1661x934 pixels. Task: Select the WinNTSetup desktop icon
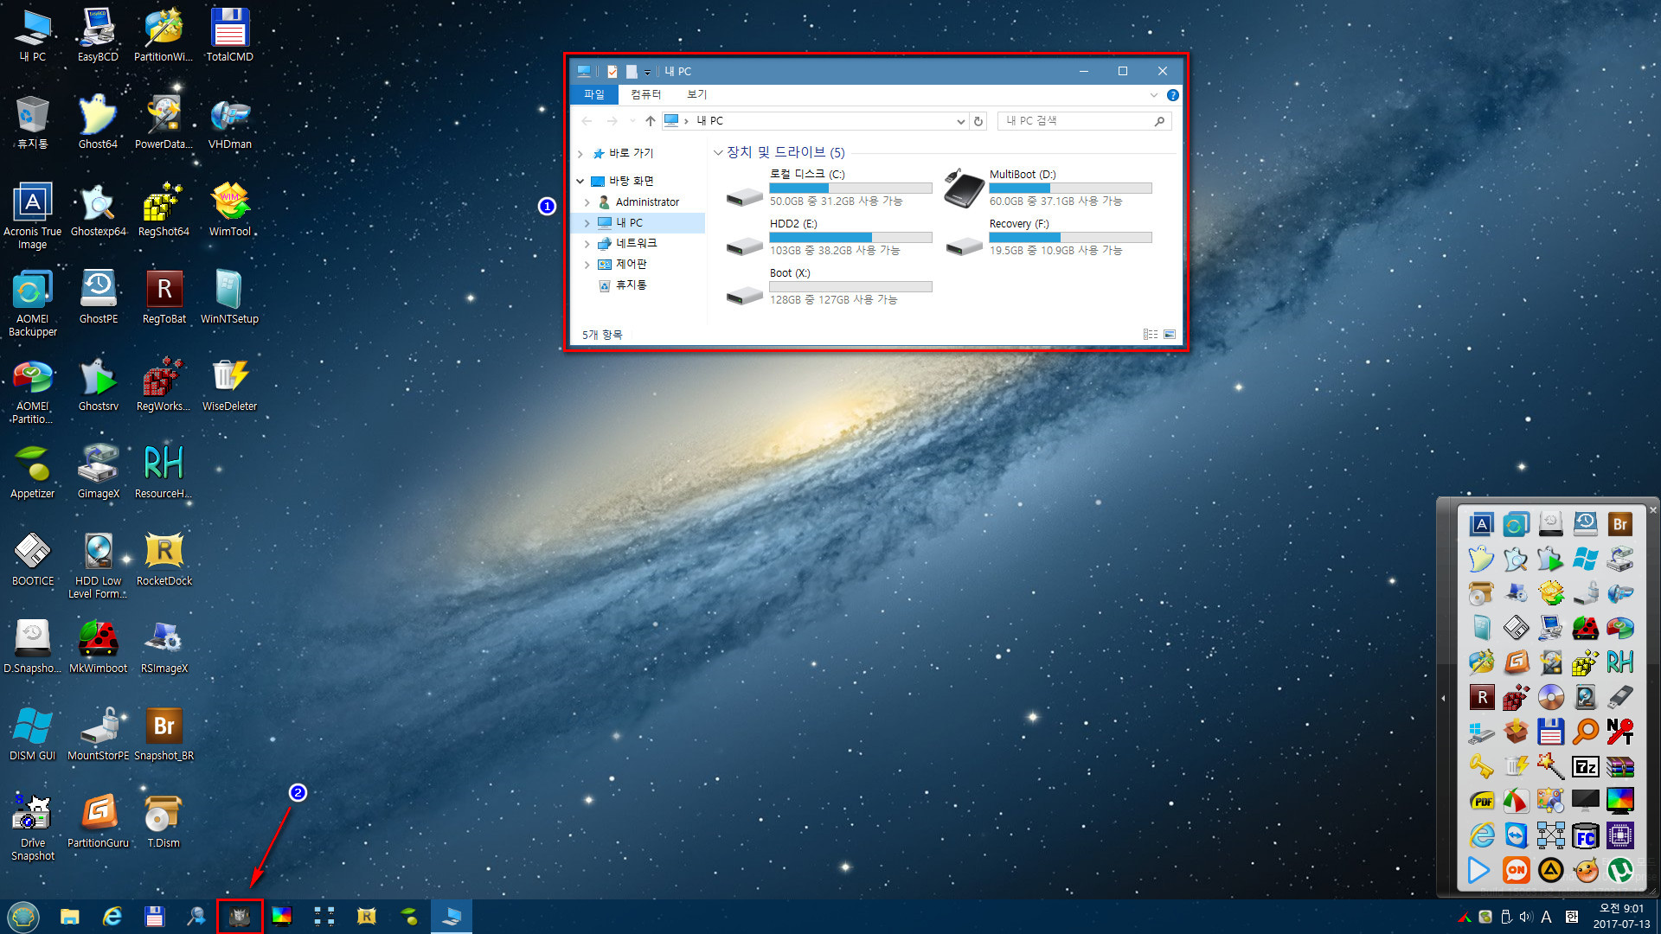click(229, 297)
